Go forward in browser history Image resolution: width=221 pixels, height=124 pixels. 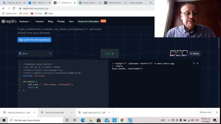point(9,8)
